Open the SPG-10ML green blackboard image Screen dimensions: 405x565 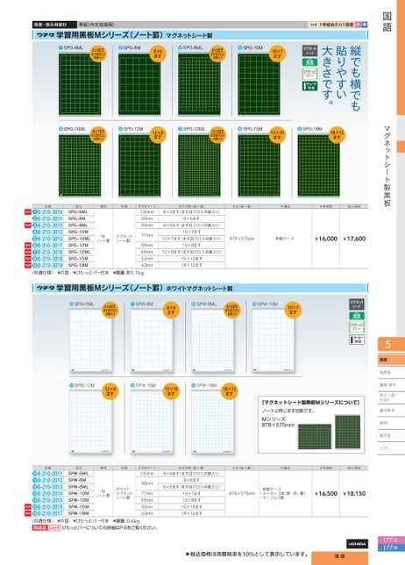[x=80, y=166]
